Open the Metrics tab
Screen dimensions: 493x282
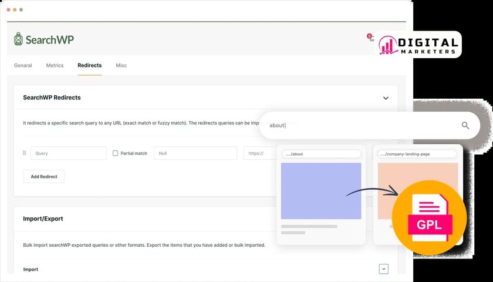click(x=55, y=65)
